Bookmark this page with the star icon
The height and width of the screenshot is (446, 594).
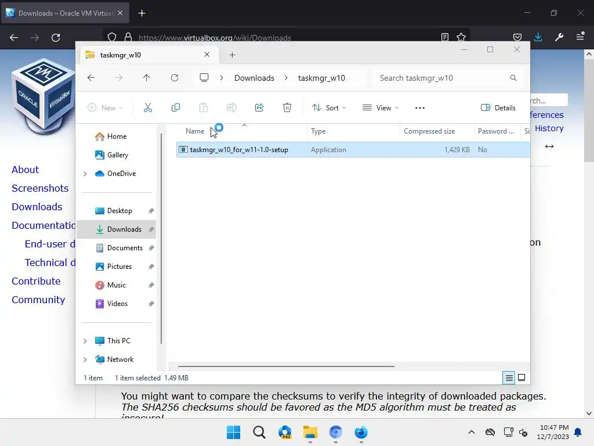pos(461,37)
